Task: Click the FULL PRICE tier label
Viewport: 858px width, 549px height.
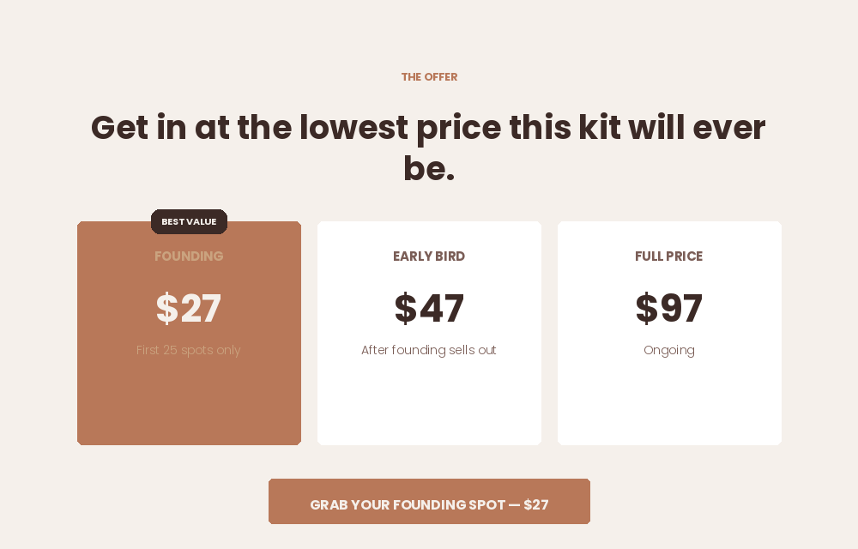Action: tap(669, 256)
